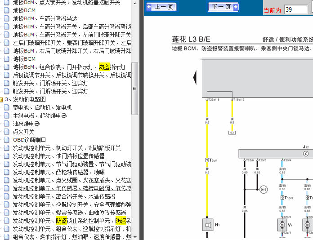Image resolution: width=313 pixels, height=240 pixels.
Task: Open page icon beside 发动机控制单元、爆震传感器
Action: pyautogui.click(x=7, y=213)
